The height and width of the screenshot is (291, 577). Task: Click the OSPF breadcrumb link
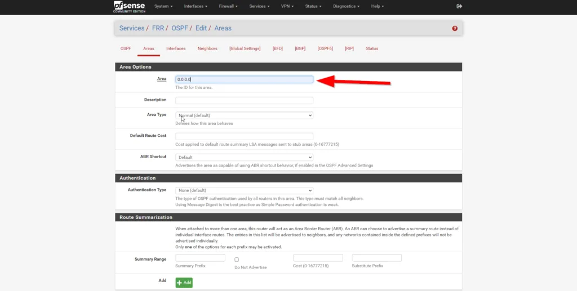tap(180, 28)
